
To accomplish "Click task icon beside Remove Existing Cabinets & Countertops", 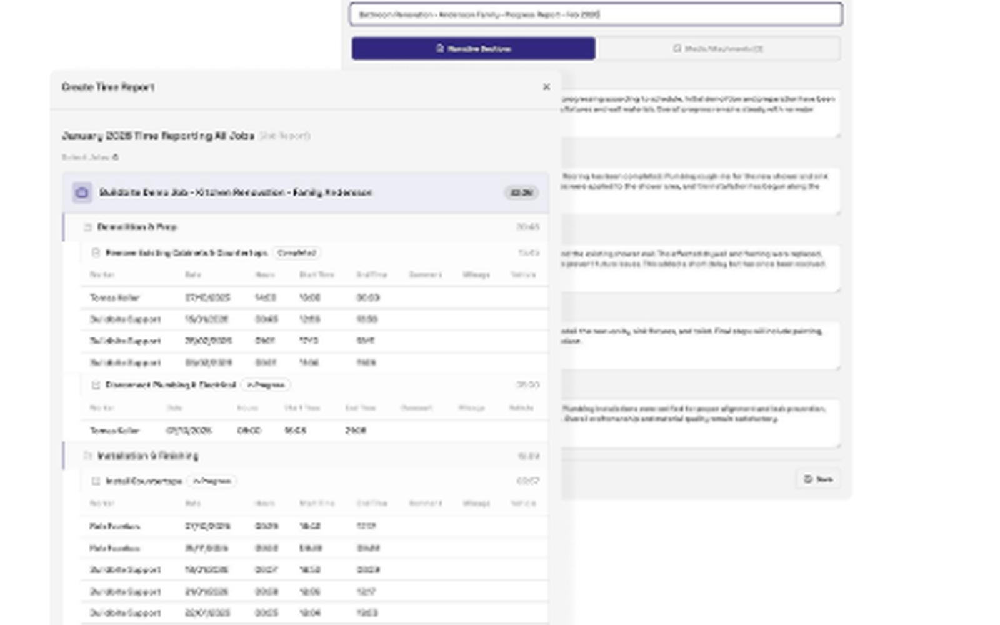I will point(96,253).
